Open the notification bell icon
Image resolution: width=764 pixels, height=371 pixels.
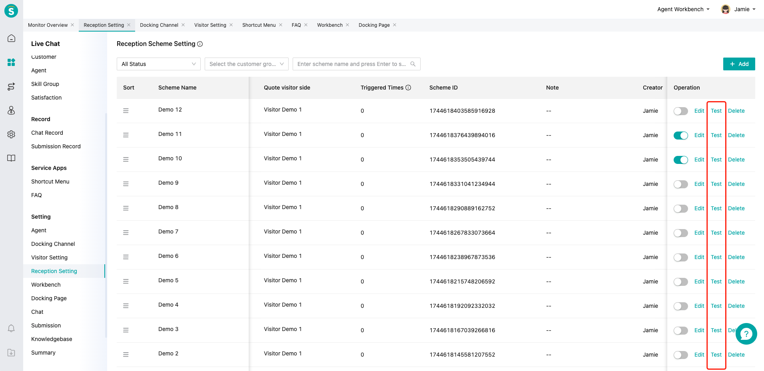click(11, 328)
